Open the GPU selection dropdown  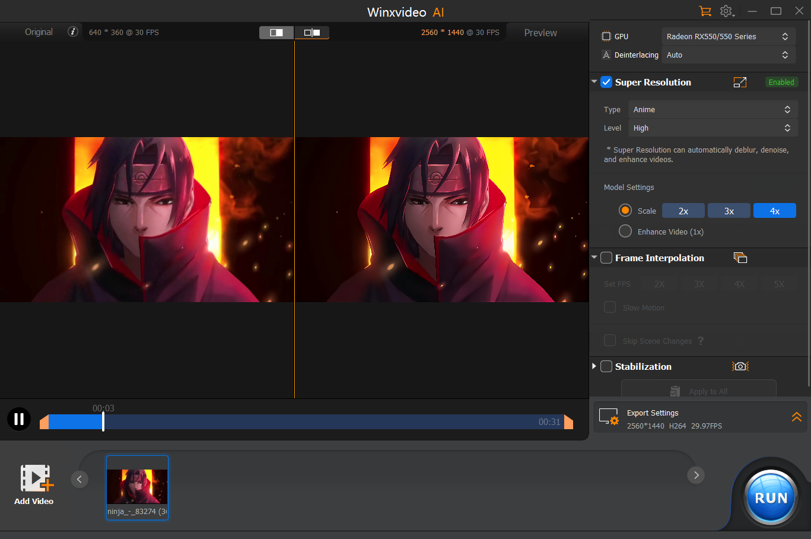tap(727, 37)
